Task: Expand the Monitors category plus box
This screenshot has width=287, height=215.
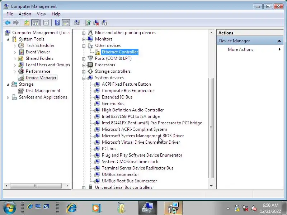Action: tap(84, 39)
